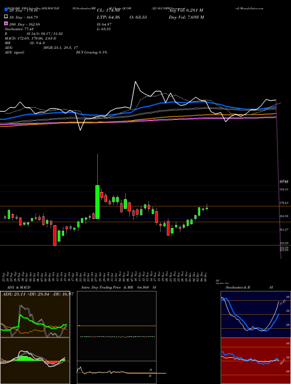The width and height of the screenshot is (291, 384).
Task: Click the 'BUY Growing @ 5%' ADX signal
Action: [x=91, y=52]
